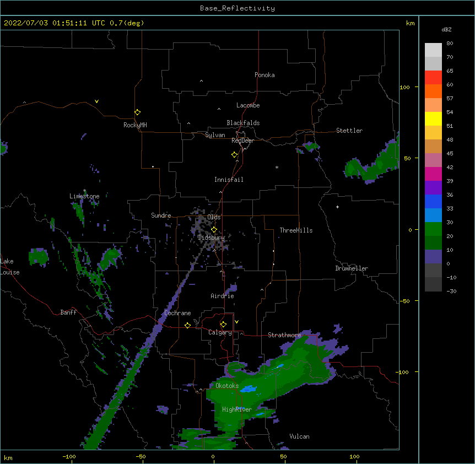The image size is (475, 464).
Task: Click the Lake Louise label
Action: [9, 267]
